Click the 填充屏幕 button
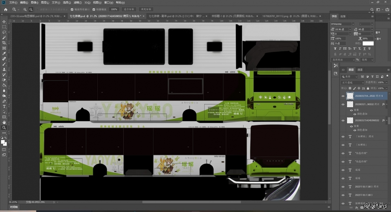The image size is (391, 212). coord(146,9)
